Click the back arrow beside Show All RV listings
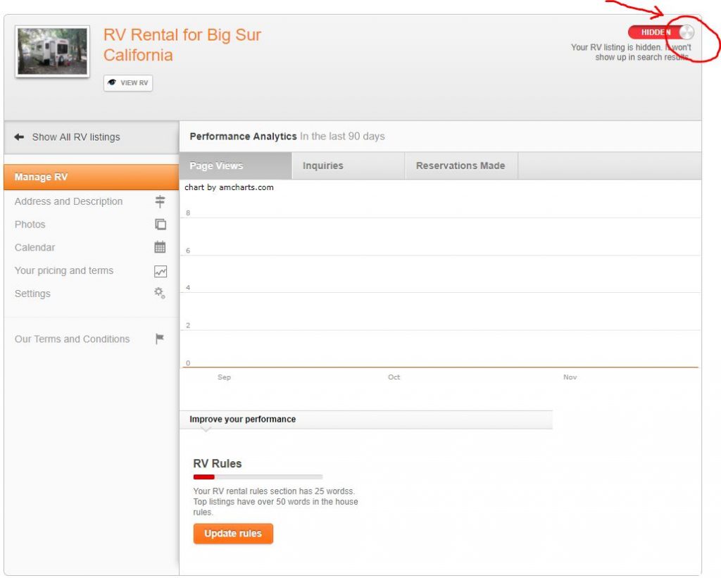721x578 pixels. tap(19, 137)
